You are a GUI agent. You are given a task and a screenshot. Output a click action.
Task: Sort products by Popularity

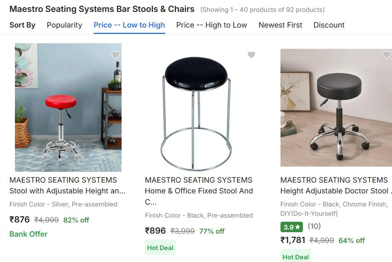coord(65,25)
